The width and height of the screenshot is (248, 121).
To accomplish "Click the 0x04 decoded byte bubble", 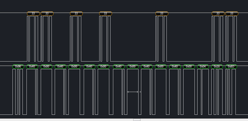I will 203,66.
